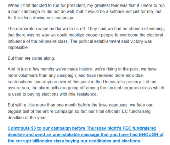Click the word "impossible."
The height and width of the screenshot is (145, 170).
(x=18, y=47)
